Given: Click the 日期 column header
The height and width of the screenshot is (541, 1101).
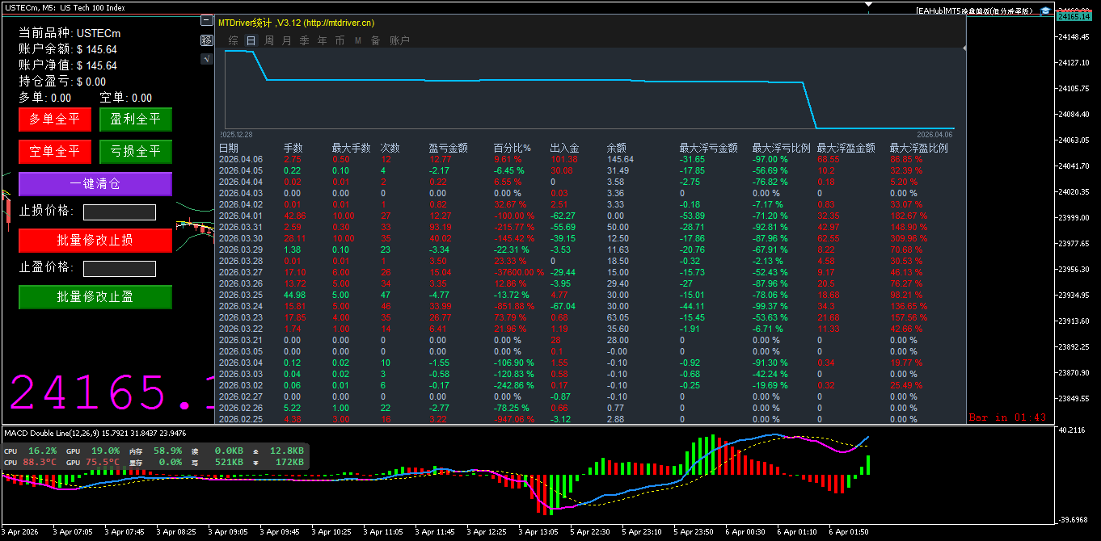Looking at the screenshot, I should 229,149.
